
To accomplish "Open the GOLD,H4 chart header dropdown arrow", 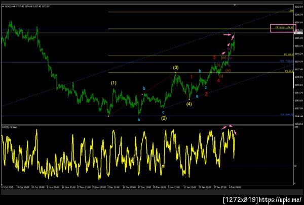I will [x=3, y=6].
